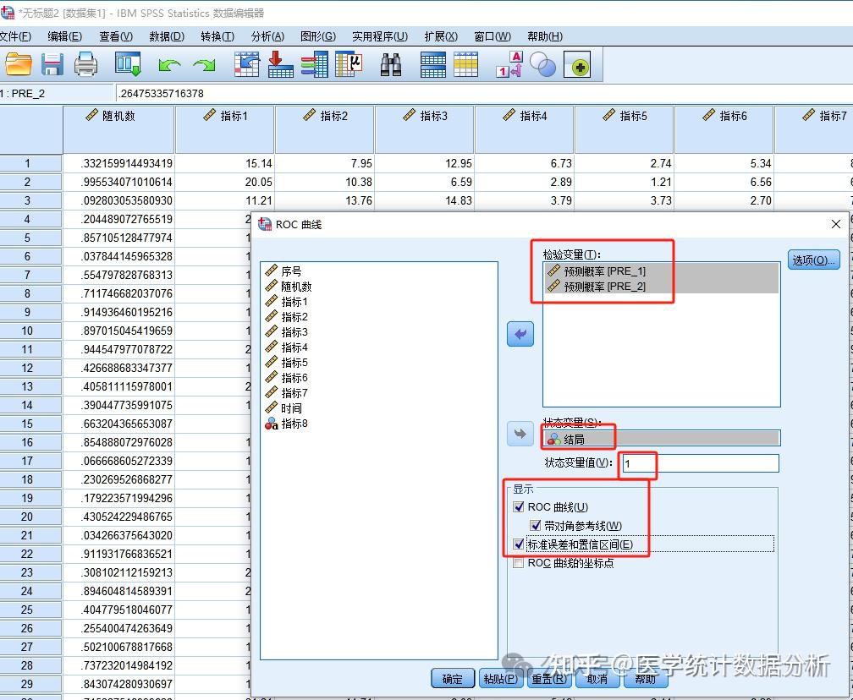The image size is (853, 700).
Task: Open 选项(O)... in ROC dialog
Action: [x=814, y=260]
